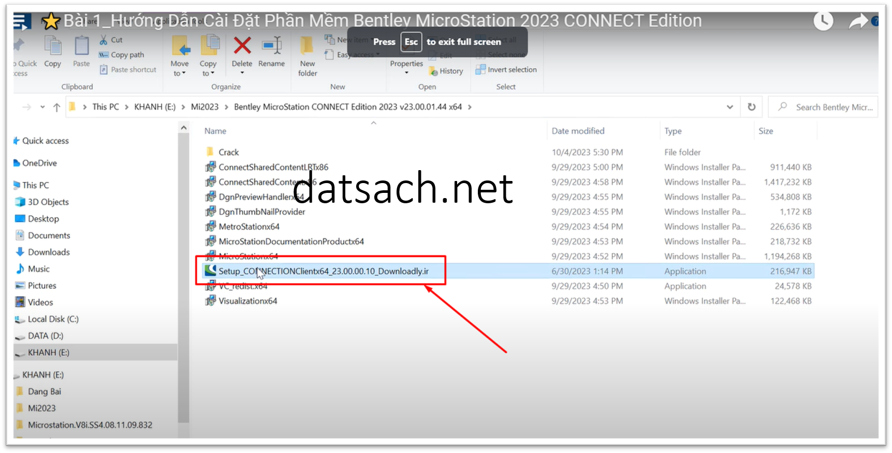
Task: Sort files by Date modified column
Action: coord(578,131)
